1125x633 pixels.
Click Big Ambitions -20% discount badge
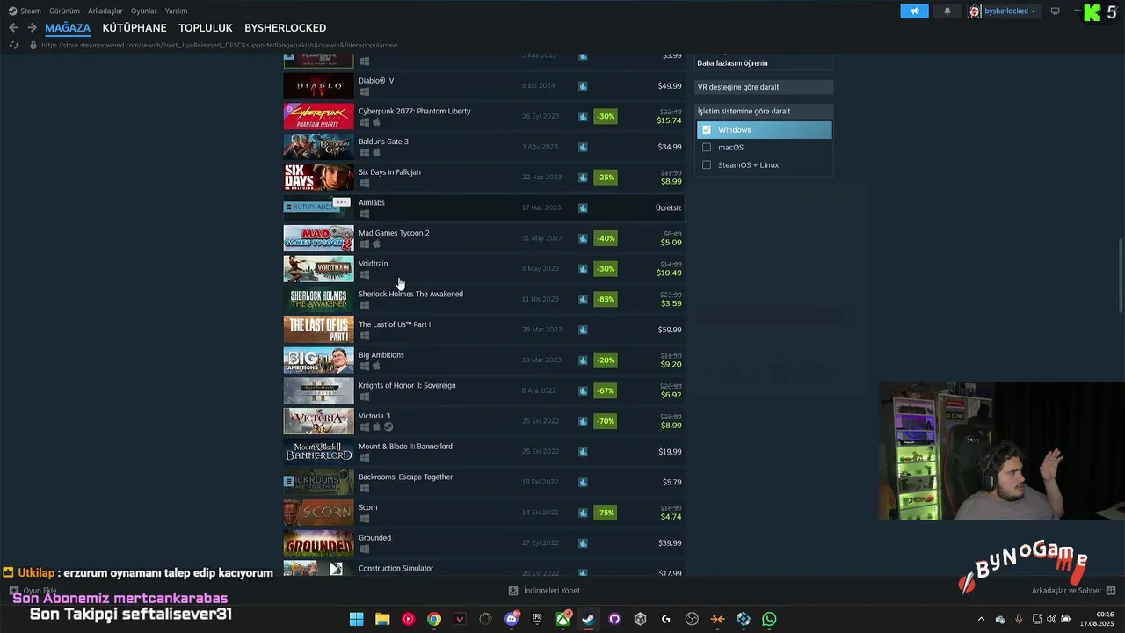coord(606,360)
